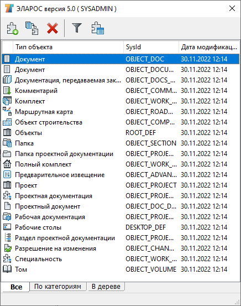241x306 pixels.
Task: Click the Маршрутная карта row icon
Action: point(7,111)
